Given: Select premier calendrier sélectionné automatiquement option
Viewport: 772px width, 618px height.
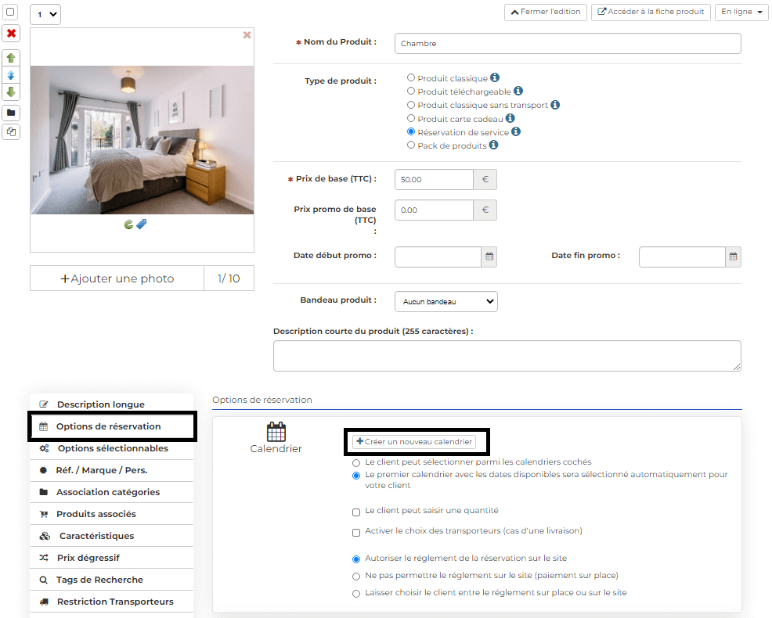Looking at the screenshot, I should pos(356,476).
